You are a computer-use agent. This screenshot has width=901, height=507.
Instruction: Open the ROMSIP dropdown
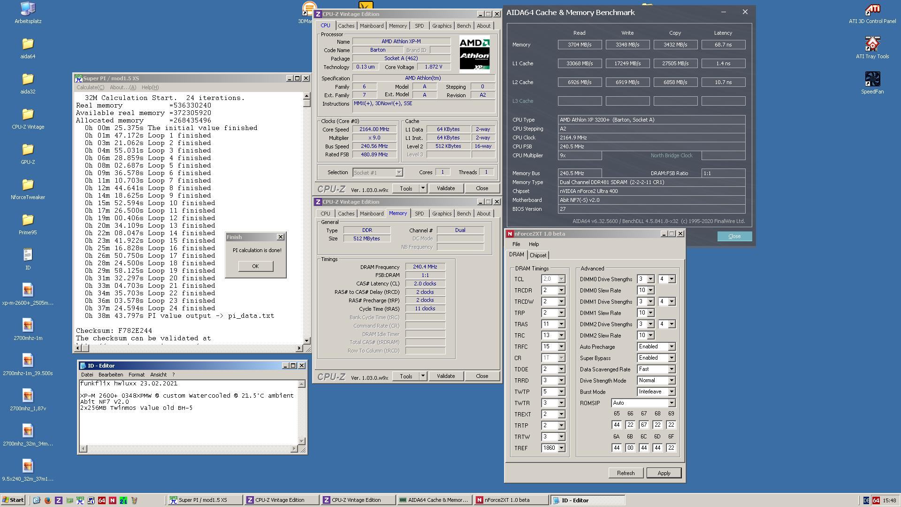[672, 403]
